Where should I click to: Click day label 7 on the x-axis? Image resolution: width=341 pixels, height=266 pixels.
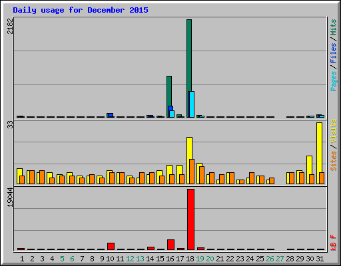pos(82,259)
